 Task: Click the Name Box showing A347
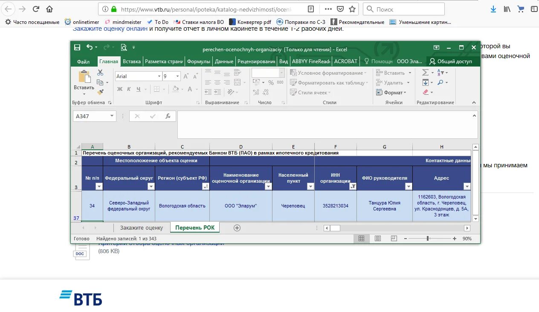[94, 116]
